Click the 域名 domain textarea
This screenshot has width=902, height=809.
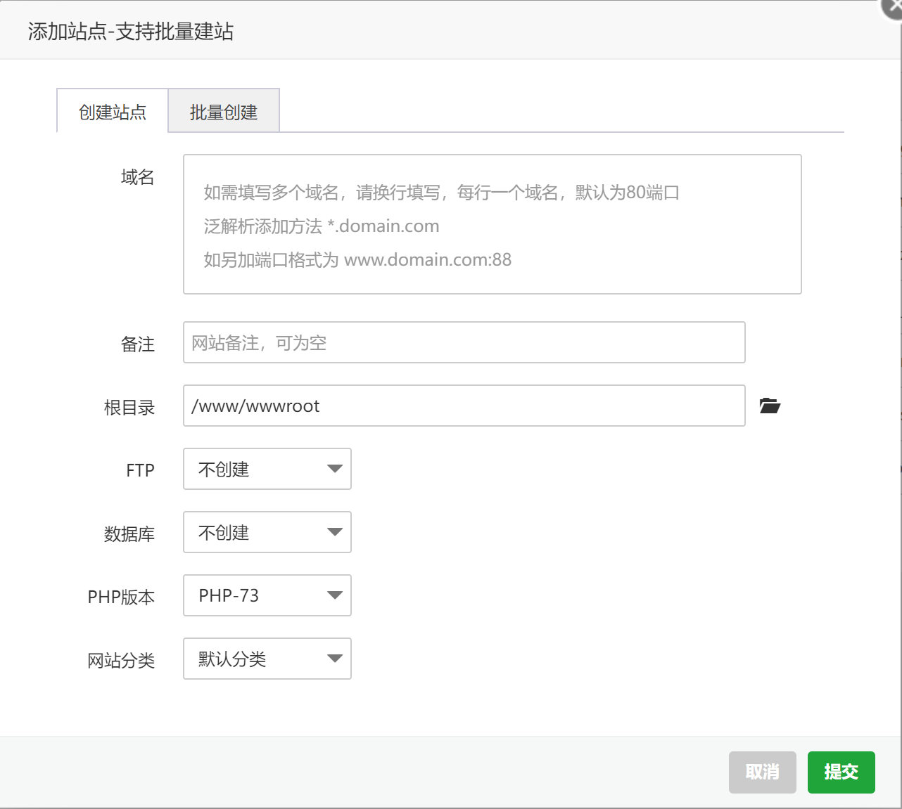point(492,224)
